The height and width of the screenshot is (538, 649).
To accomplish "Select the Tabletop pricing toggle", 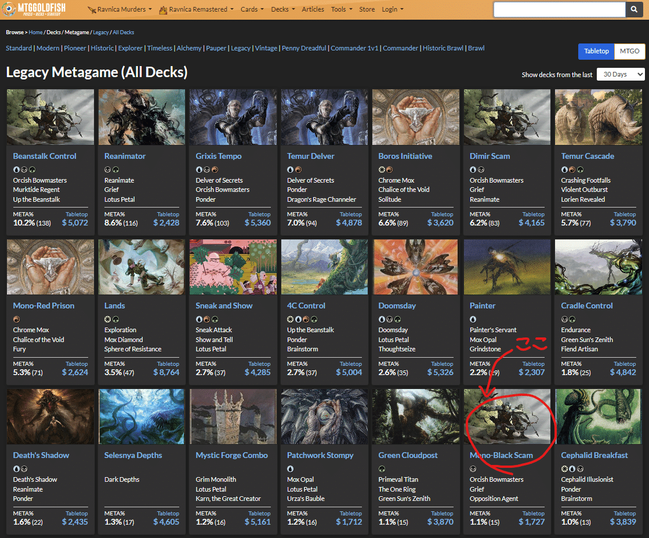I will (596, 52).
